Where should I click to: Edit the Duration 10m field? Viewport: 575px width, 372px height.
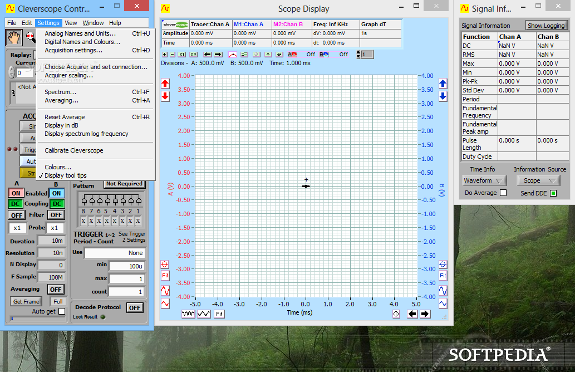(52, 241)
